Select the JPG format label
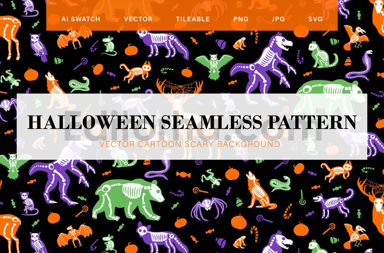Viewport: 384px width, 253px height. 278,19
